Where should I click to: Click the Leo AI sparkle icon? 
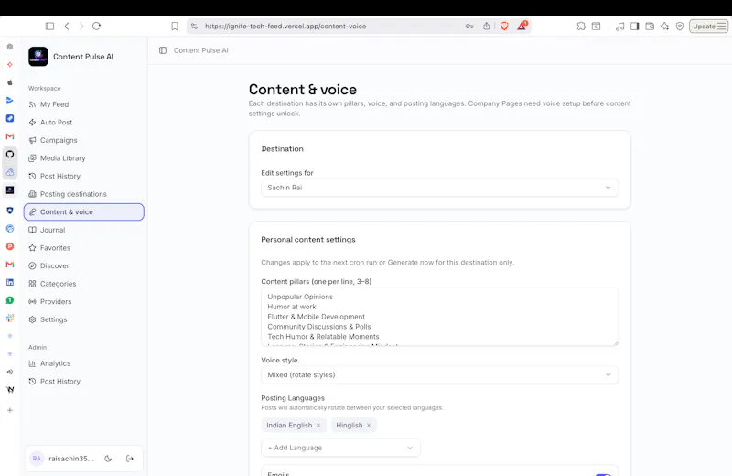click(665, 27)
